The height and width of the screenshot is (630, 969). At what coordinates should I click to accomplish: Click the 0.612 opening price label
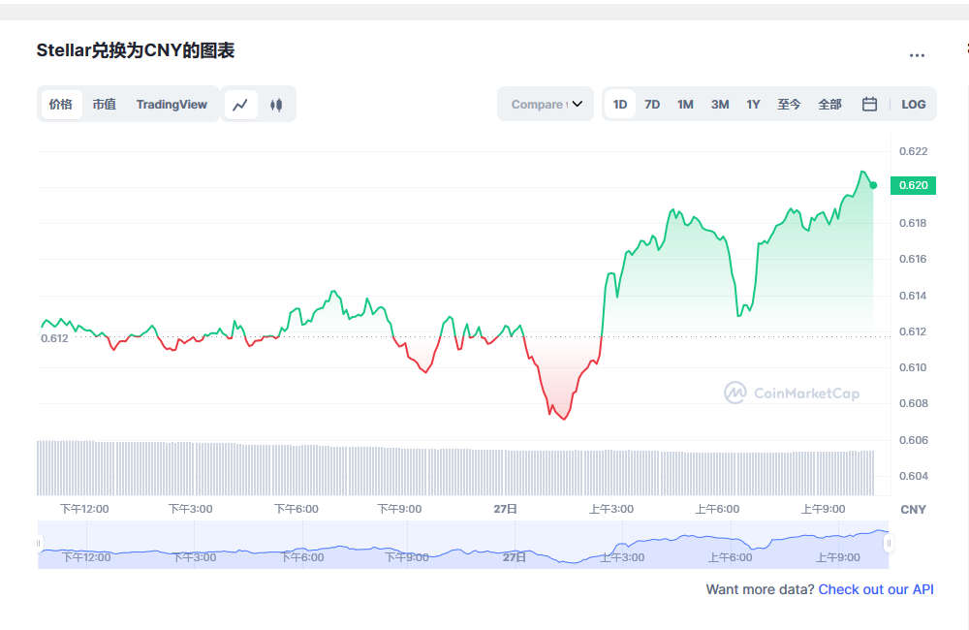pyautogui.click(x=54, y=339)
